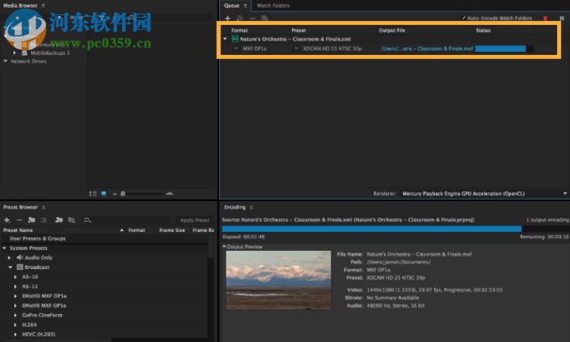The image size is (570, 342).
Task: Select the MobileBackups 1 drive icon
Action: pos(24,53)
